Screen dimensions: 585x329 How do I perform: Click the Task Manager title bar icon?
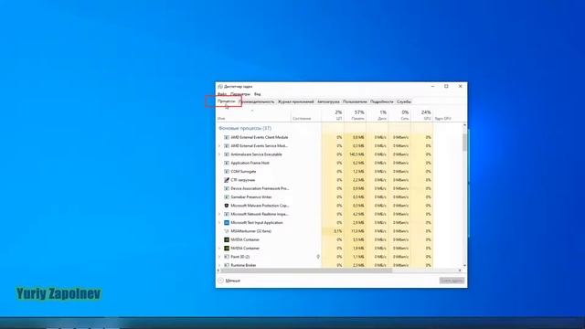point(220,87)
